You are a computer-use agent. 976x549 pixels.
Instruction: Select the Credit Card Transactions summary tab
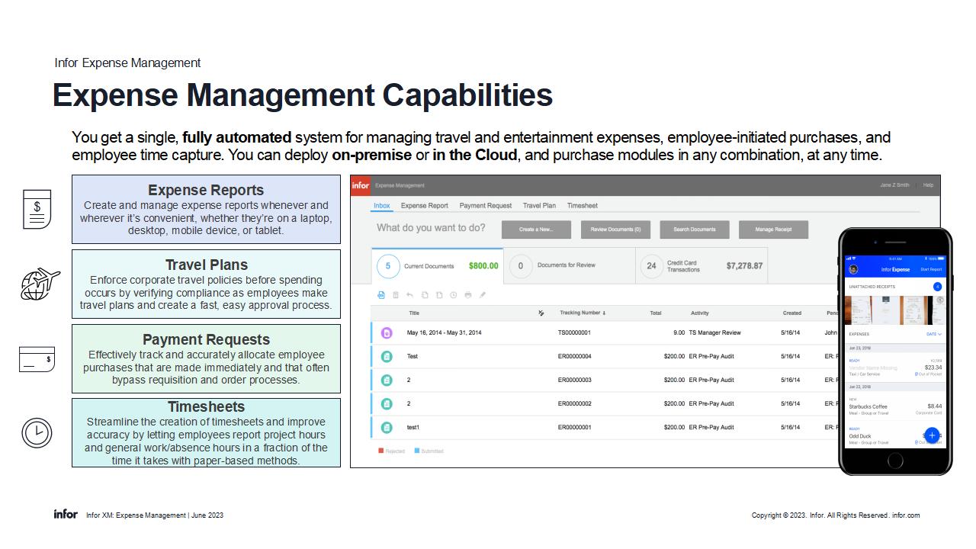pyautogui.click(x=701, y=266)
